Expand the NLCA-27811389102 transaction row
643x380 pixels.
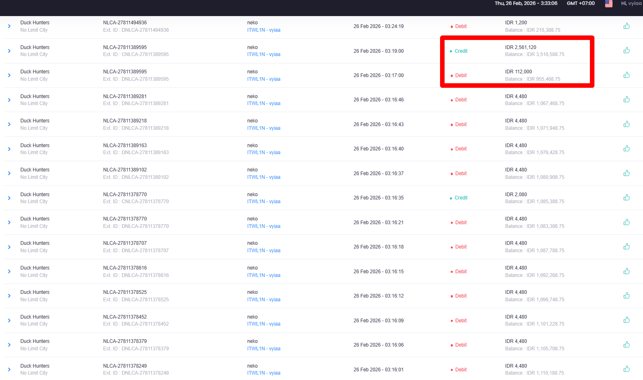(9, 174)
